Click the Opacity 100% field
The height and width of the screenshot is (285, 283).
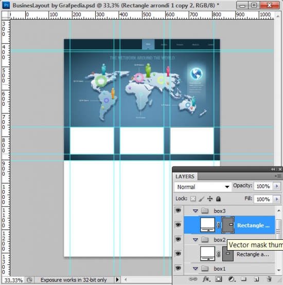point(263,186)
